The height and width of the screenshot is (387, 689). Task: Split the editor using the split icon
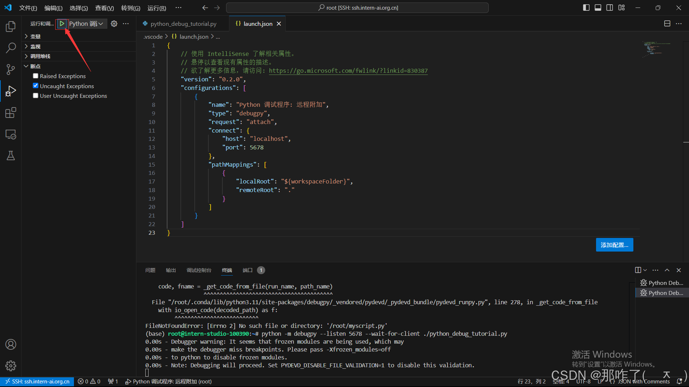(667, 23)
